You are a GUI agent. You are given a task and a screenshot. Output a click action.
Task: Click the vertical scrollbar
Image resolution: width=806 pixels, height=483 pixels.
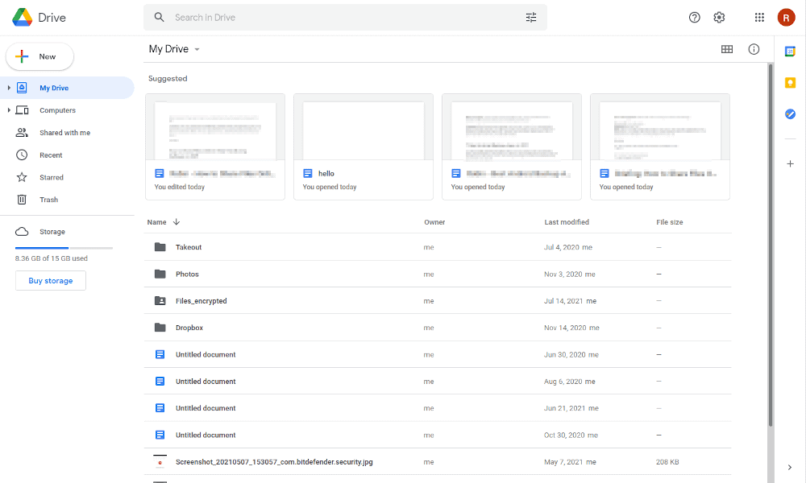[x=770, y=245]
